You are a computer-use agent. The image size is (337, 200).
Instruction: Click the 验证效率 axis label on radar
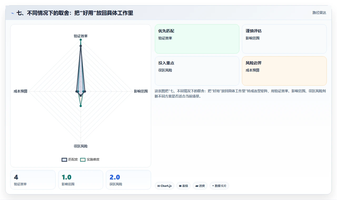(81, 36)
